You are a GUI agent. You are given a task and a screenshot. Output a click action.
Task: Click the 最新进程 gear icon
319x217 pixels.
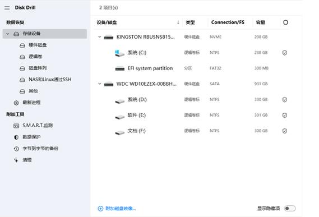click(16, 103)
